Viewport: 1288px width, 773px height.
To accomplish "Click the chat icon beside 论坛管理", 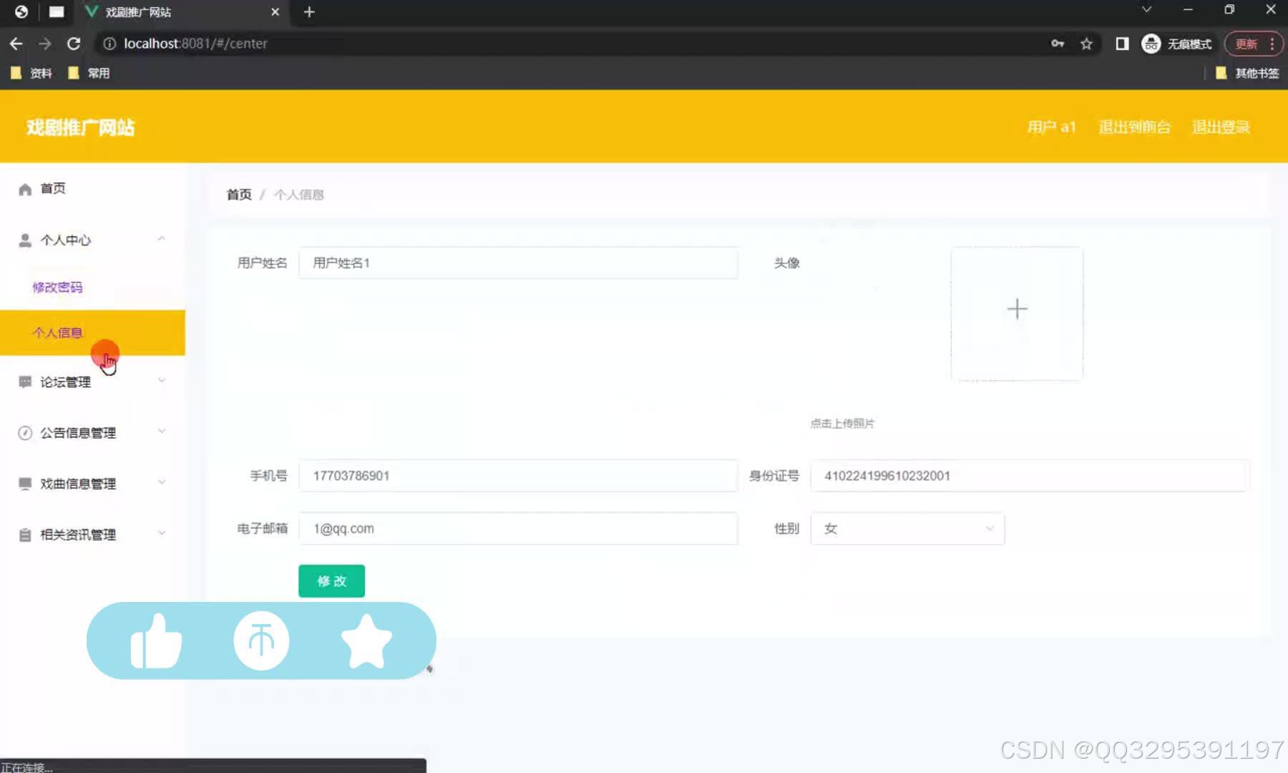I will point(25,382).
